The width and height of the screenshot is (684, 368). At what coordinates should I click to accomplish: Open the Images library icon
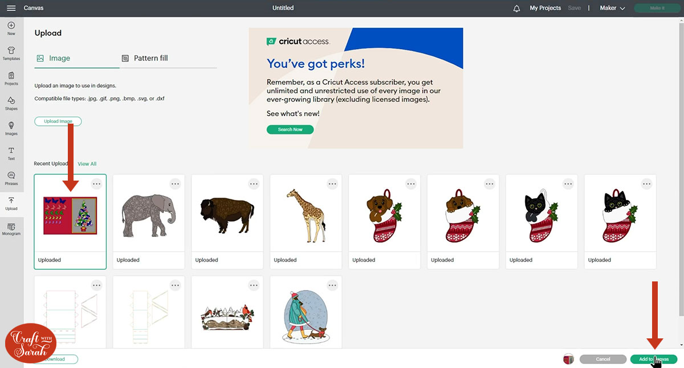[11, 128]
